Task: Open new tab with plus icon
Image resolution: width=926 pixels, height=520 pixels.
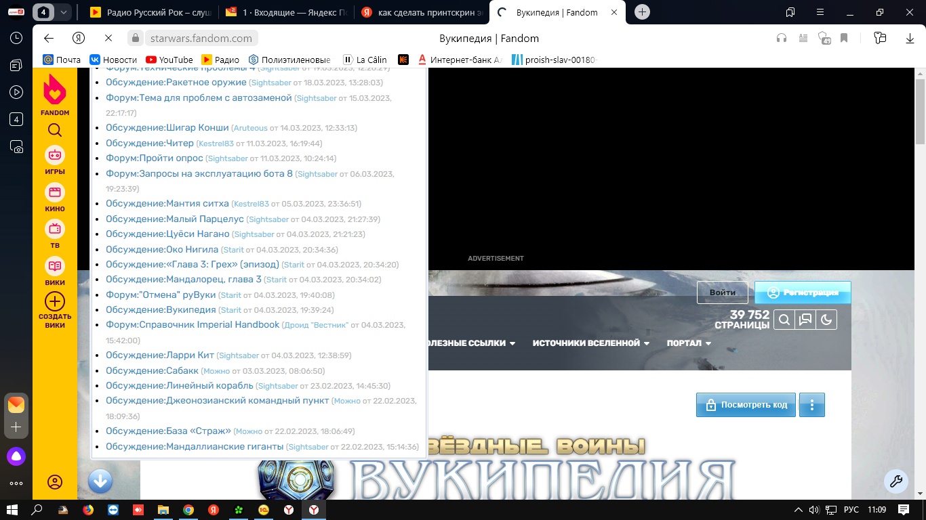Action: tap(643, 12)
